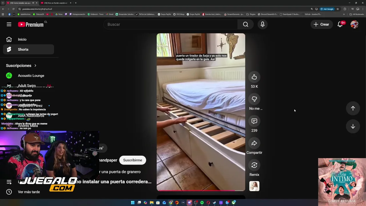366x206 pixels.
Task: Go to previous short with up arrow
Action: (x=353, y=108)
